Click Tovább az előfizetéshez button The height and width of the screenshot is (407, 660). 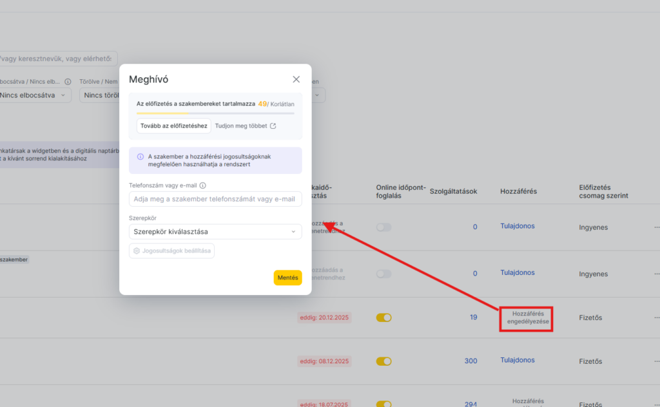174,126
